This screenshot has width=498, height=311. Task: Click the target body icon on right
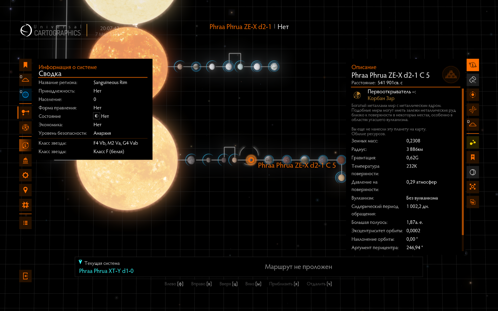coord(473,95)
